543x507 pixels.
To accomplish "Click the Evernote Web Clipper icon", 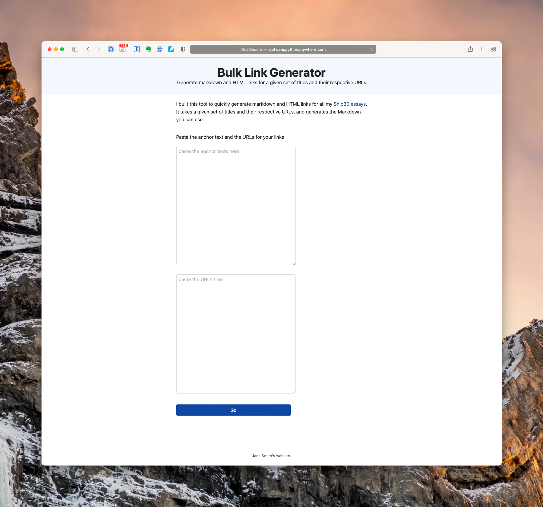I will [x=148, y=49].
